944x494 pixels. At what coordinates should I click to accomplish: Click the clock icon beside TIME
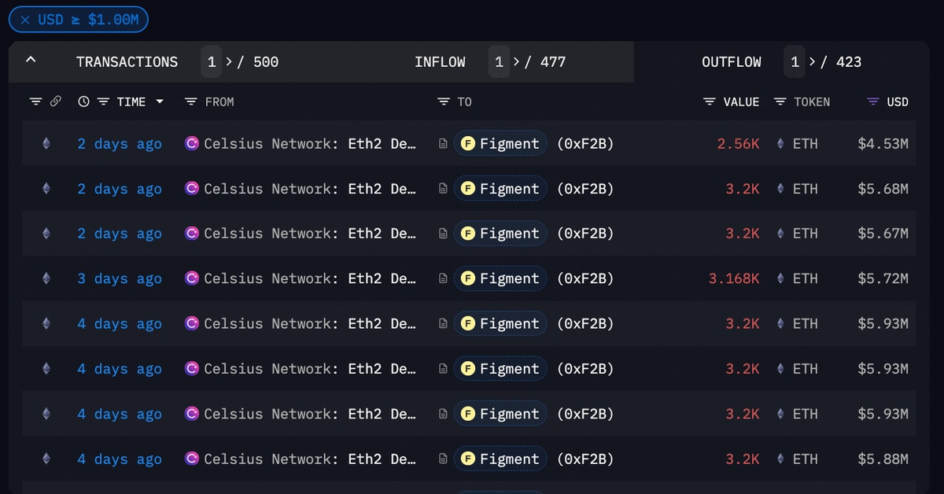point(84,101)
